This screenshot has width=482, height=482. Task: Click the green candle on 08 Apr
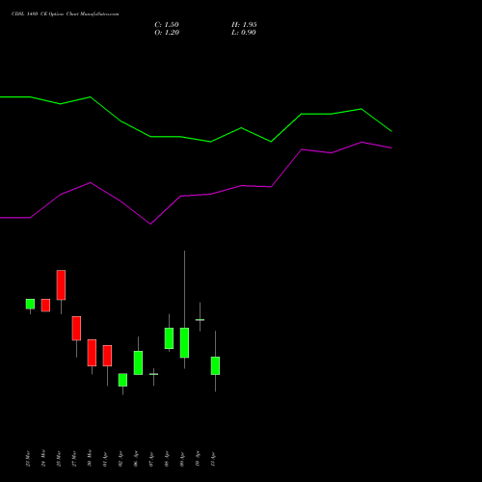pos(169,338)
